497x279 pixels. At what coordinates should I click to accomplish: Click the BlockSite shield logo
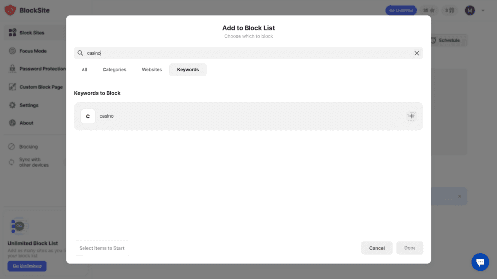pos(10,10)
